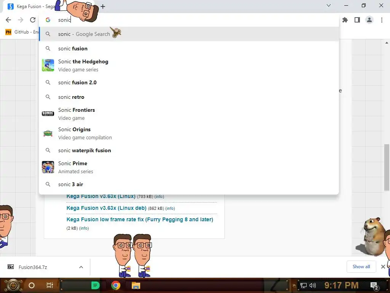Open the Cortana circle icon in taskbar

(32, 285)
